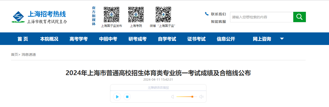Click the low volume speaker icon
The height and width of the screenshot is (107, 329).
coord(172,97)
